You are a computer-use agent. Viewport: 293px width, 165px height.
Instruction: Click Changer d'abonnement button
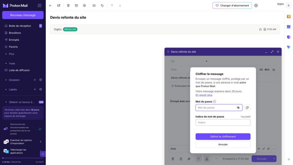click(x=232, y=5)
